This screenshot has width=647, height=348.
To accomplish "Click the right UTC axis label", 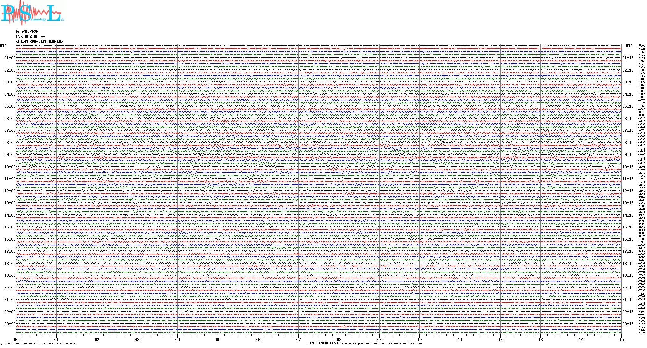I will coord(629,46).
